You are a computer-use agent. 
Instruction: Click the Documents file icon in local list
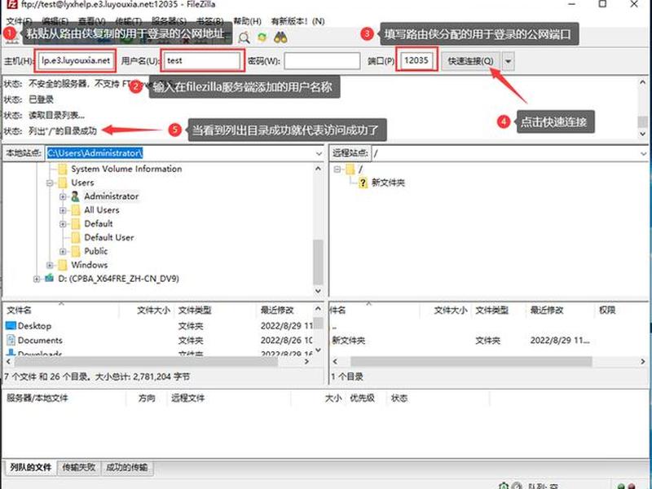click(11, 340)
